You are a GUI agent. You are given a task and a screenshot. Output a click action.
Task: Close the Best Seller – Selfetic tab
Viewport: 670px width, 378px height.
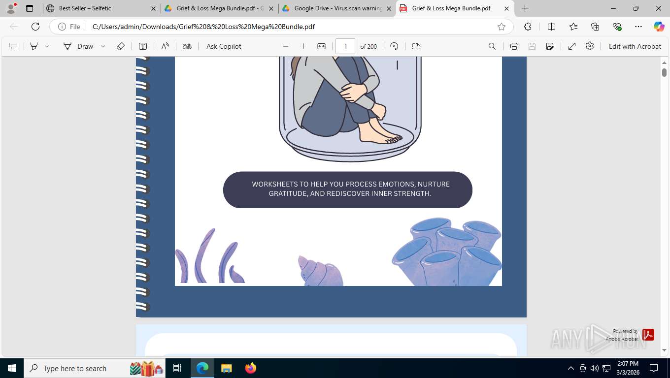(154, 8)
